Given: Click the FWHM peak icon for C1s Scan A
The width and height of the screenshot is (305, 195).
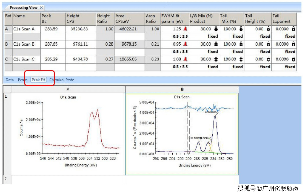Looking at the screenshot, I should click(185, 29).
